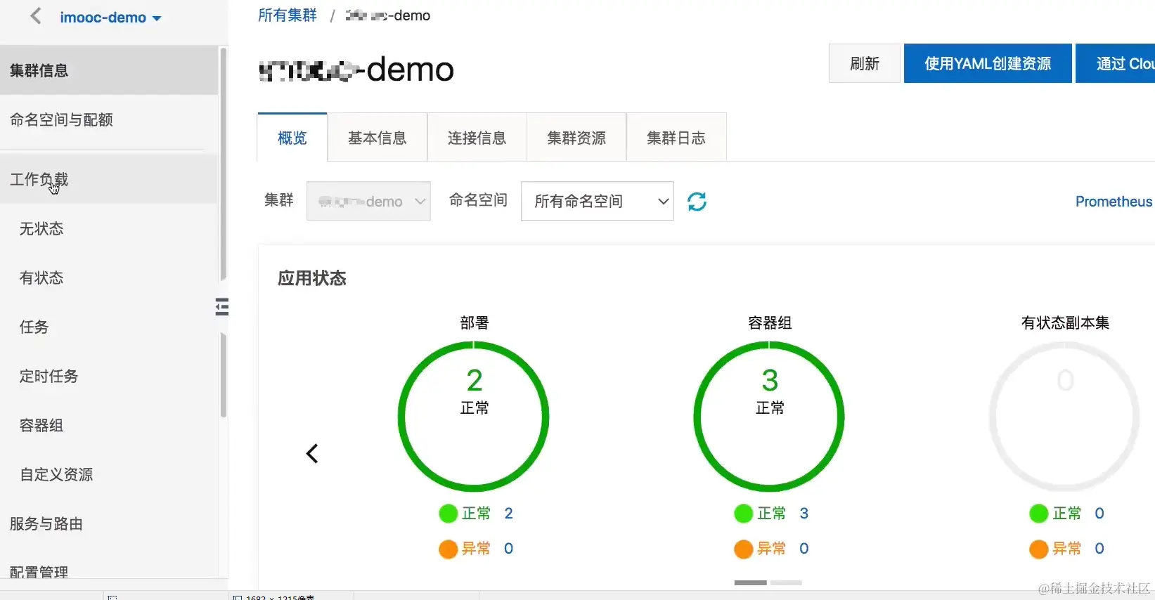1155x600 pixels.
Task: Open 自定义资源 in sidebar
Action: (x=56, y=474)
